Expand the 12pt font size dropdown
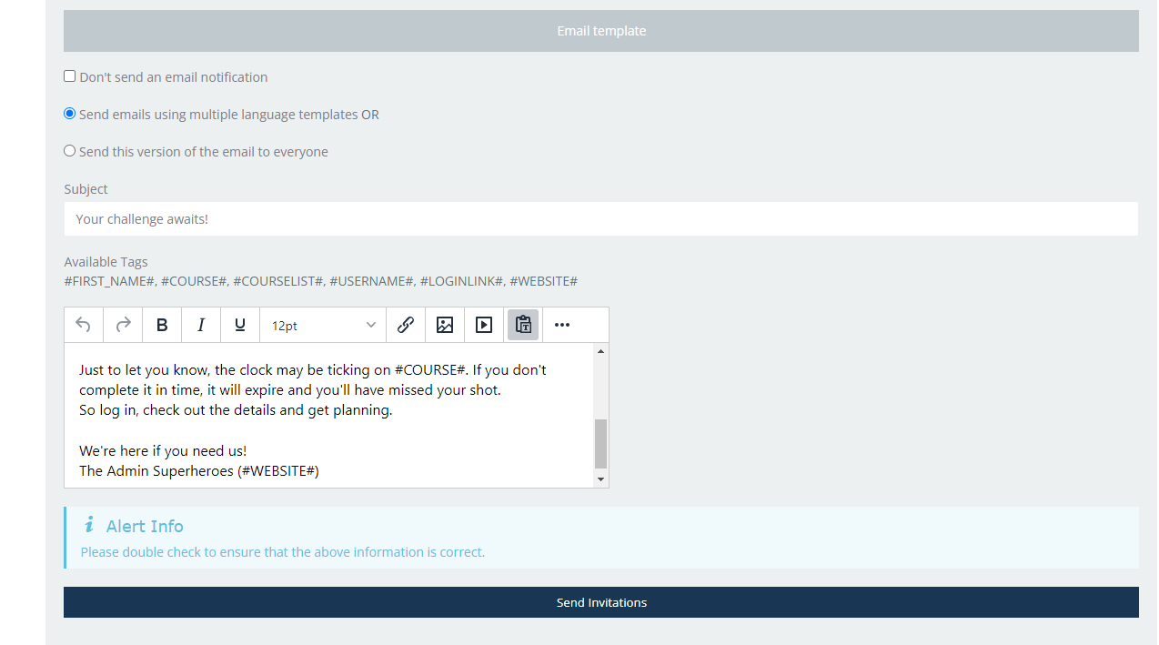Image resolution: width=1159 pixels, height=645 pixels. pyautogui.click(x=323, y=325)
